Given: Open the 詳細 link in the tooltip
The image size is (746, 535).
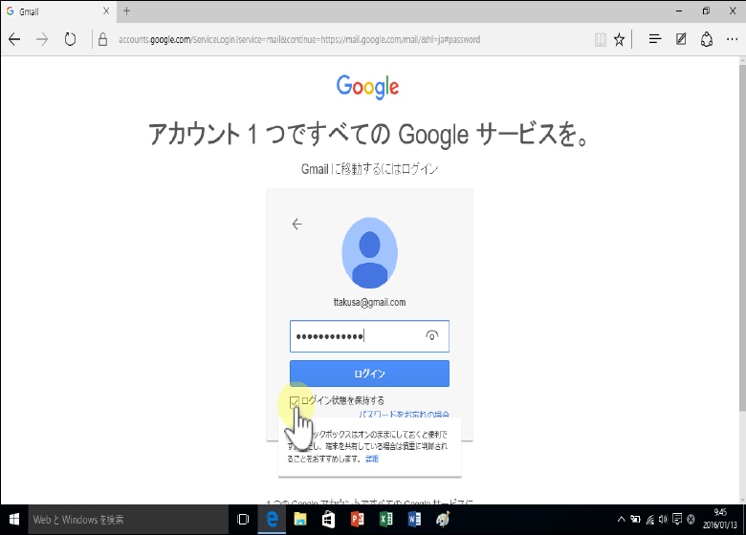Looking at the screenshot, I should point(372,459).
